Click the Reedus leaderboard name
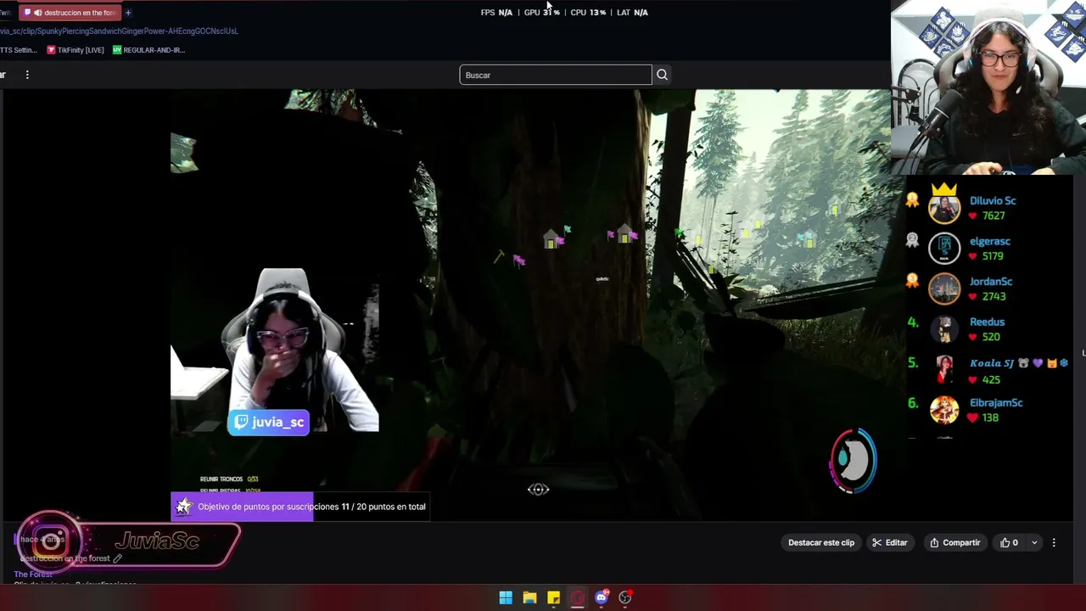This screenshot has width=1086, height=611. tap(987, 322)
